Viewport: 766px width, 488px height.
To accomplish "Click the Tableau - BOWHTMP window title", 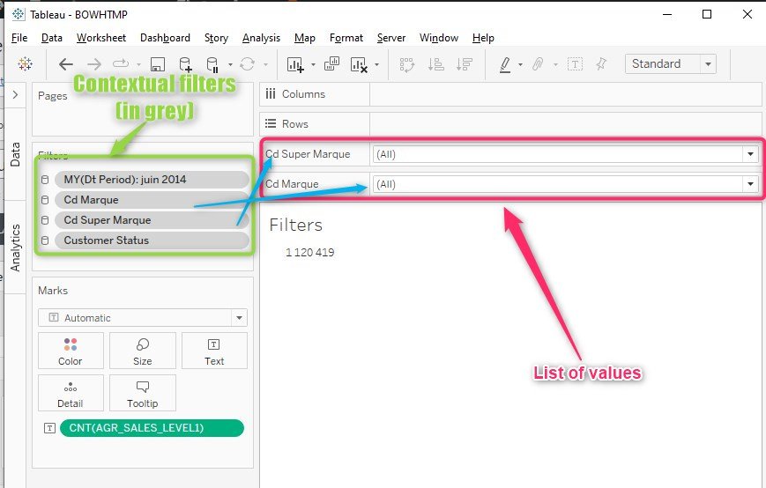I will pos(78,15).
